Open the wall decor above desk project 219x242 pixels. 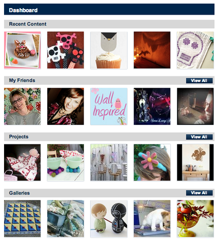coord(195,163)
